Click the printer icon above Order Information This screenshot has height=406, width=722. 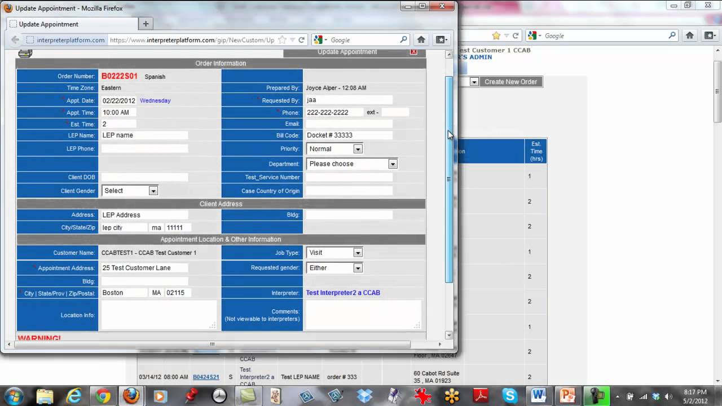(25, 53)
